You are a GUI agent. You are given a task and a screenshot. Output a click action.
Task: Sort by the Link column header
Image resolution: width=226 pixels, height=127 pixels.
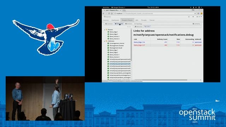[x=135, y=39]
